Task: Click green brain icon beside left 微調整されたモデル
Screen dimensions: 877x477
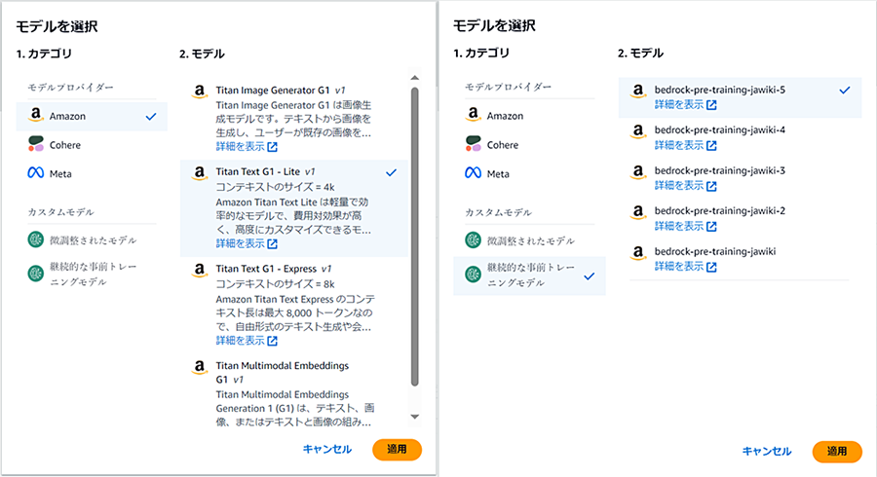Action: [x=36, y=239]
